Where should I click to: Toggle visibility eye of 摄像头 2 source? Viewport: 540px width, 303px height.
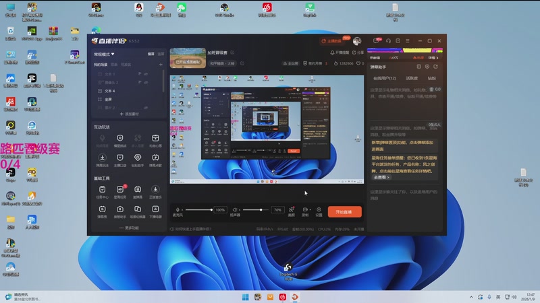[146, 82]
